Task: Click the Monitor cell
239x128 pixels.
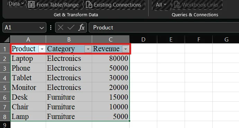Action: coord(28,88)
